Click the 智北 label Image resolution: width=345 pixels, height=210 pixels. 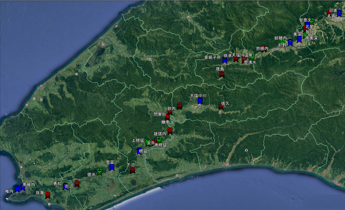[310, 32]
